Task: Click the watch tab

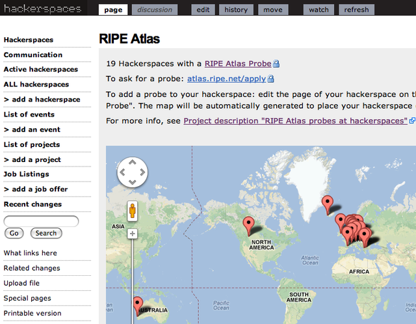Action: (x=318, y=10)
